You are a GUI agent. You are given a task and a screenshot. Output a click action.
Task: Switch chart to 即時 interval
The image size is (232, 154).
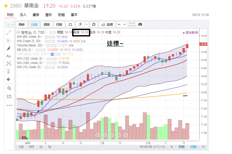22,24
